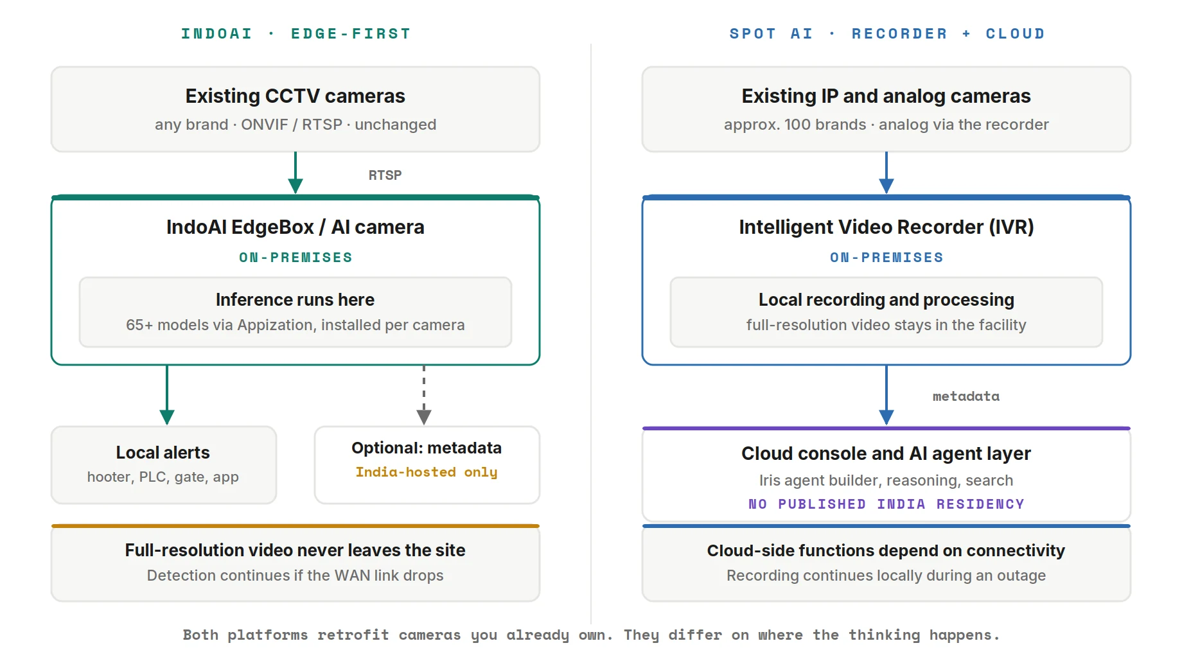This screenshot has width=1182, height=668.
Task: Click 'Recording continues locally during an outage'
Action: click(x=886, y=576)
